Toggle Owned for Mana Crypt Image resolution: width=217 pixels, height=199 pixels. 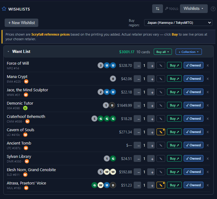pyautogui.click(x=194, y=79)
